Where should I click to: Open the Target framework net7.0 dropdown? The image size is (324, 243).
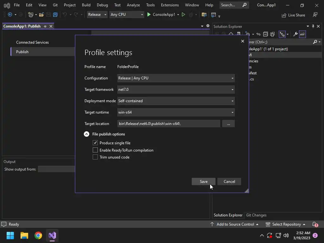[x=176, y=90]
